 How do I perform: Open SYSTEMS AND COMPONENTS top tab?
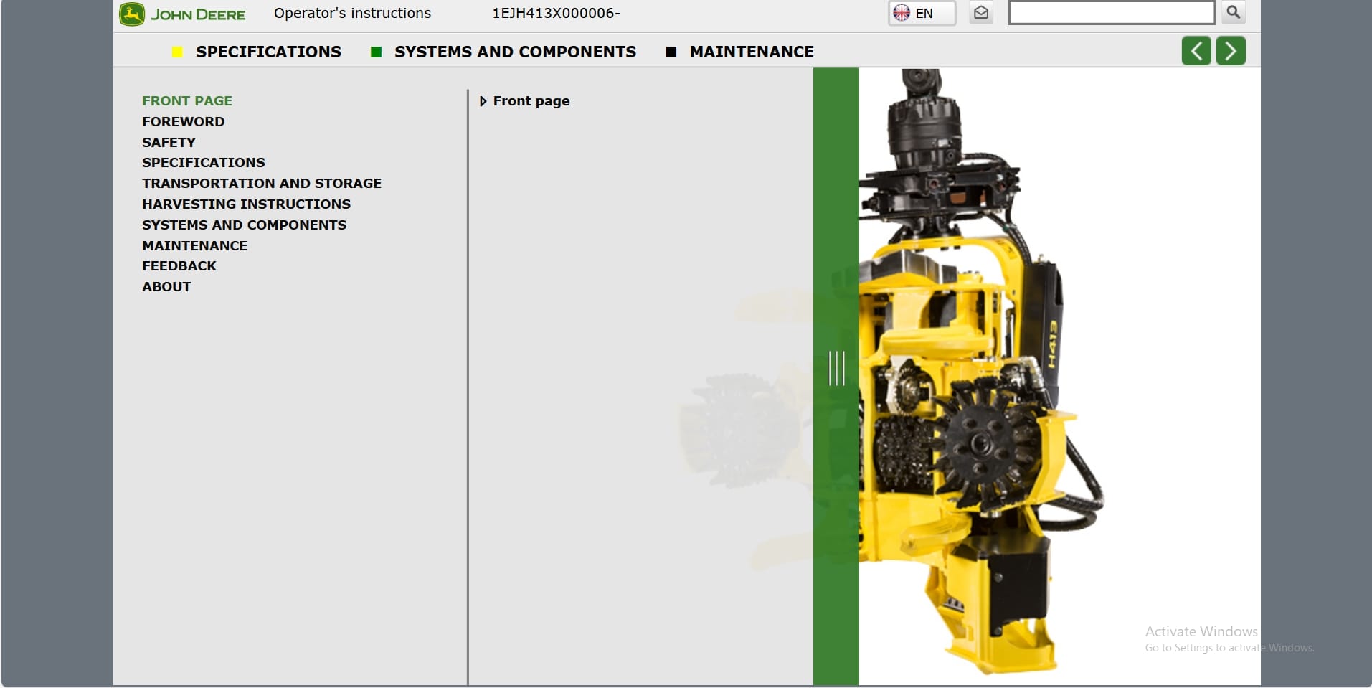[x=514, y=52]
